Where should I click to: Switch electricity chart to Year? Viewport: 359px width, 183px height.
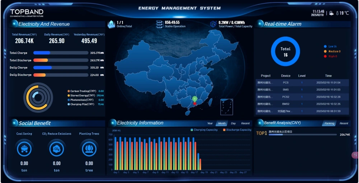(210, 123)
